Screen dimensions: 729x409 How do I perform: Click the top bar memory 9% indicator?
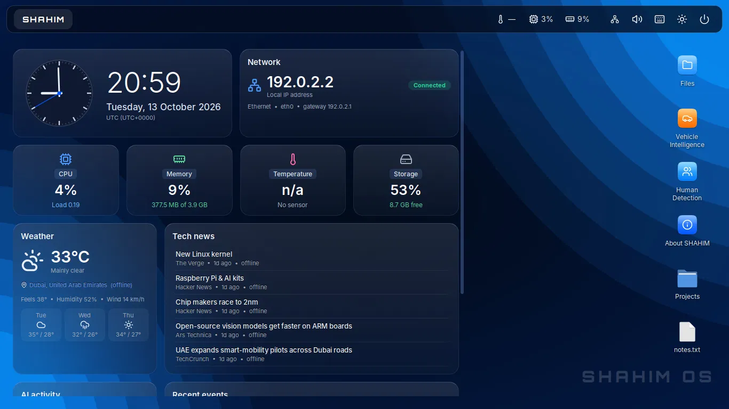(x=577, y=19)
